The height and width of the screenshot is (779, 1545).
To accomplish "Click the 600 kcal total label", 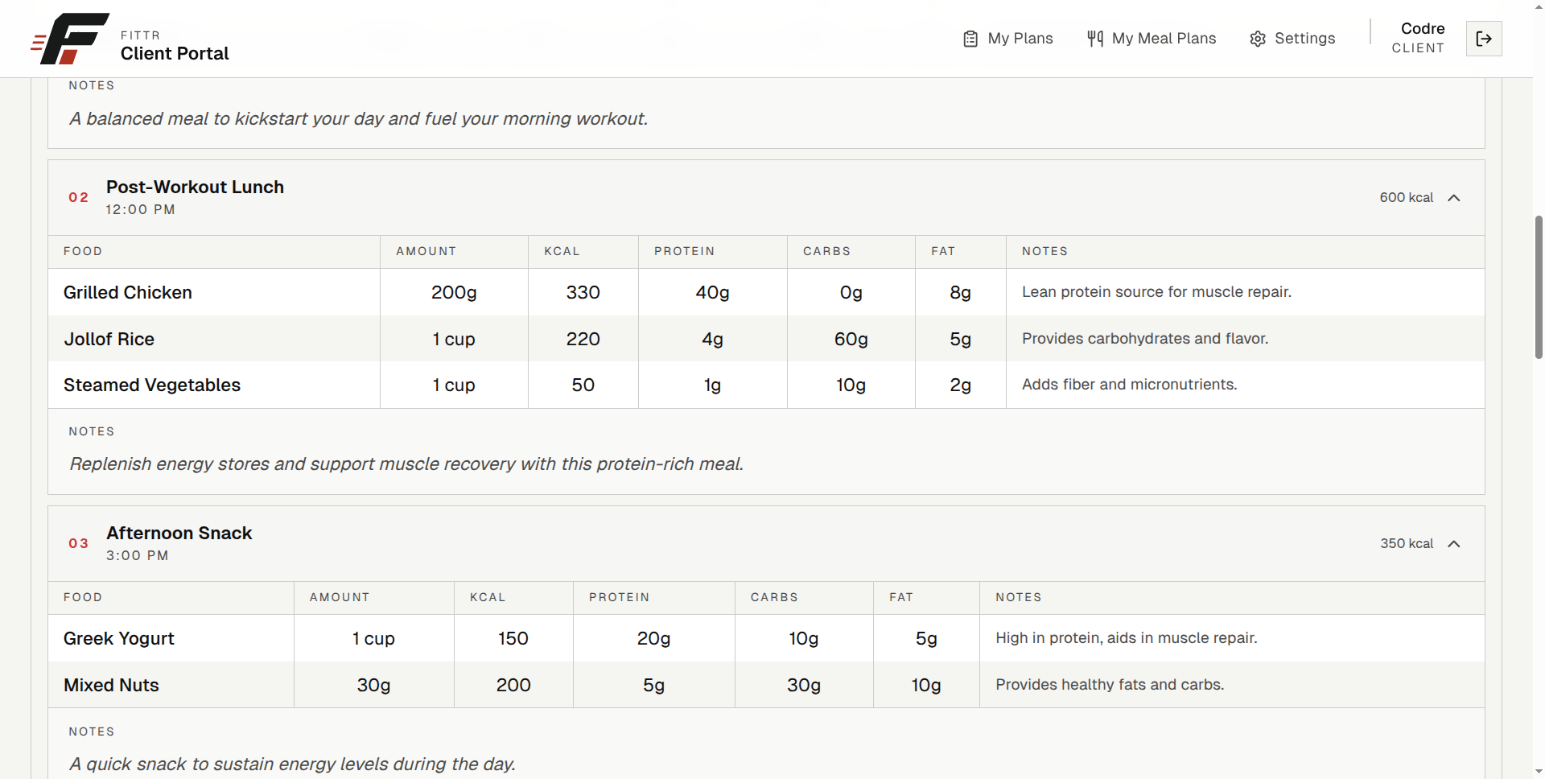I will pos(1406,197).
